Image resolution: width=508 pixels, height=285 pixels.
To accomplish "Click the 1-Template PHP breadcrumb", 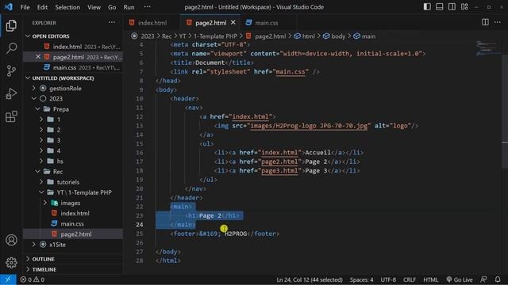I will (x=215, y=36).
